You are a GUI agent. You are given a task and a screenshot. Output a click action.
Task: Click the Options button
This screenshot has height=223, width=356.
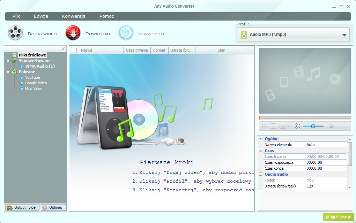[53, 207]
